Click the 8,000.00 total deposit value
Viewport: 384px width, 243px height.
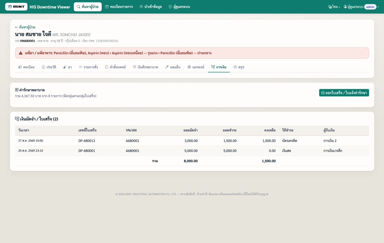click(x=191, y=161)
